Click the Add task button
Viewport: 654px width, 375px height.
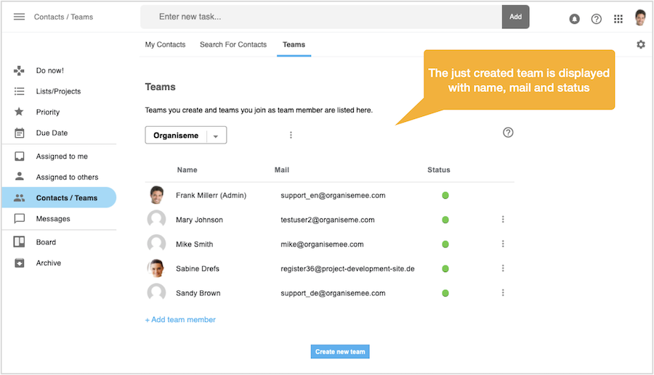515,17
